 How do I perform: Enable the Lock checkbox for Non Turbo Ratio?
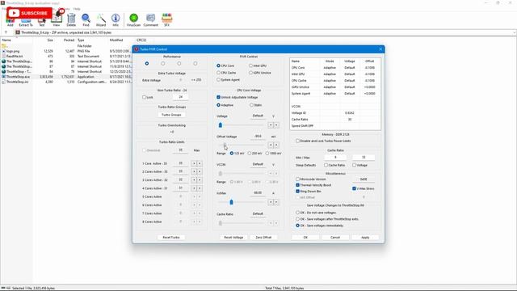(x=144, y=97)
